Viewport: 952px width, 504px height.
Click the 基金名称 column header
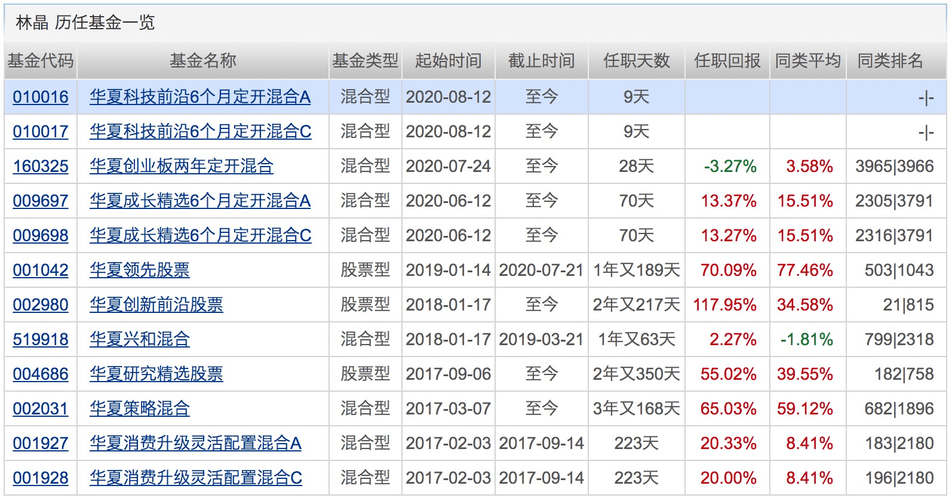(203, 61)
